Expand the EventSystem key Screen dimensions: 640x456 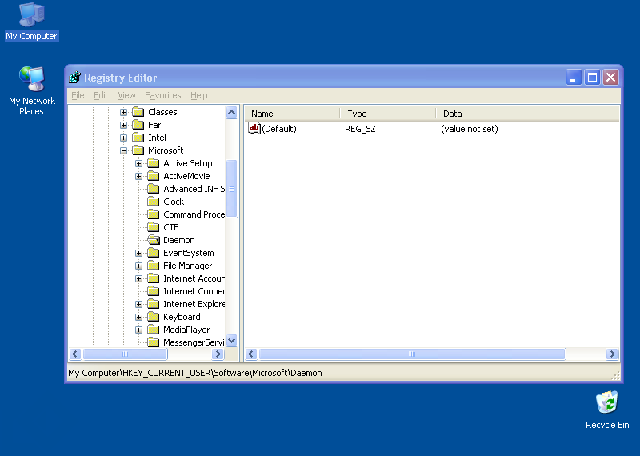pyautogui.click(x=138, y=253)
